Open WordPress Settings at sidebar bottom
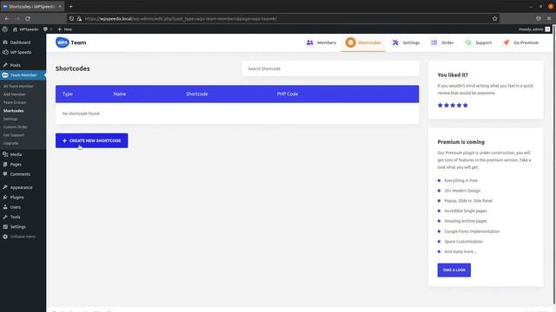Image resolution: width=556 pixels, height=312 pixels. [x=17, y=227]
